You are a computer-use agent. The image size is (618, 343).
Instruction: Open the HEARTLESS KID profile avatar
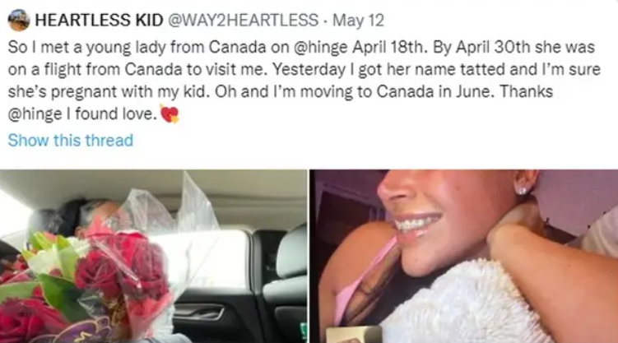pos(19,20)
